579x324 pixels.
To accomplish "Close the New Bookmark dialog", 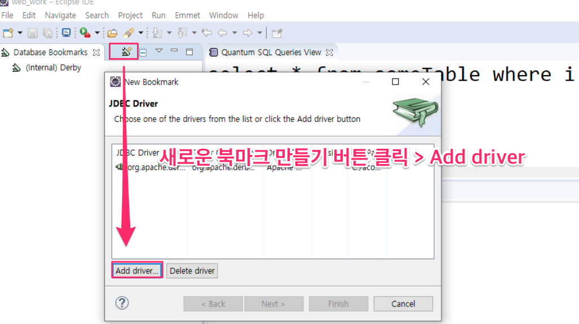I will pos(426,82).
